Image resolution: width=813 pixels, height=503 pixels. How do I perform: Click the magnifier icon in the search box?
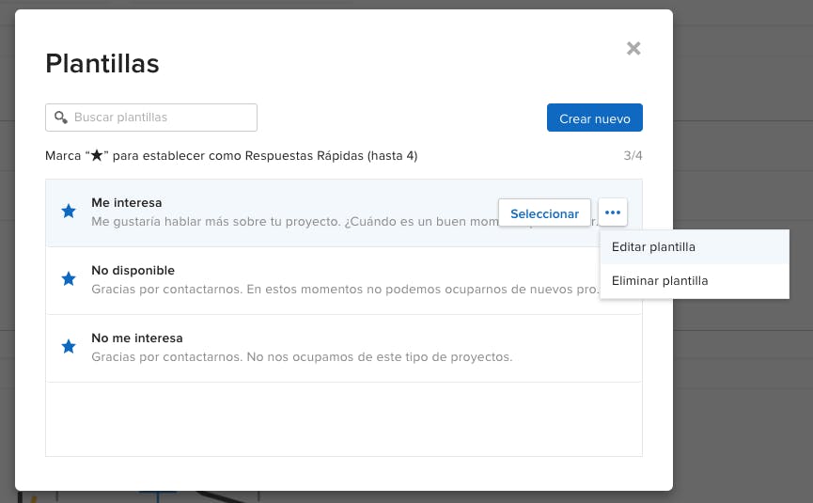(x=61, y=118)
